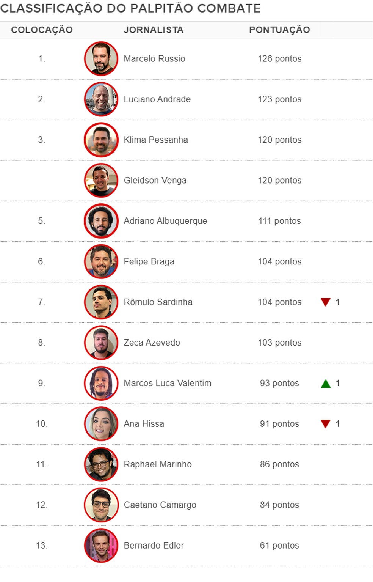This screenshot has width=373, height=582.
Task: Click the avatar beside Marcelo Russio
Action: coord(101,59)
